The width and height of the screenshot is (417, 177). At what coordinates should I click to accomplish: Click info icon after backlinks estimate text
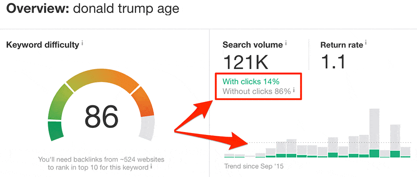coord(151,167)
